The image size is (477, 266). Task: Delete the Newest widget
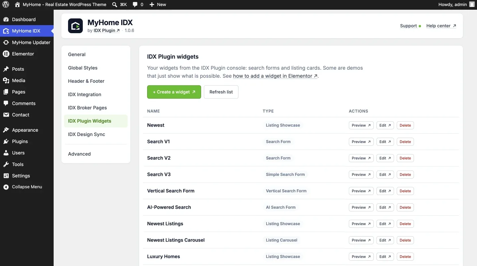coord(405,125)
